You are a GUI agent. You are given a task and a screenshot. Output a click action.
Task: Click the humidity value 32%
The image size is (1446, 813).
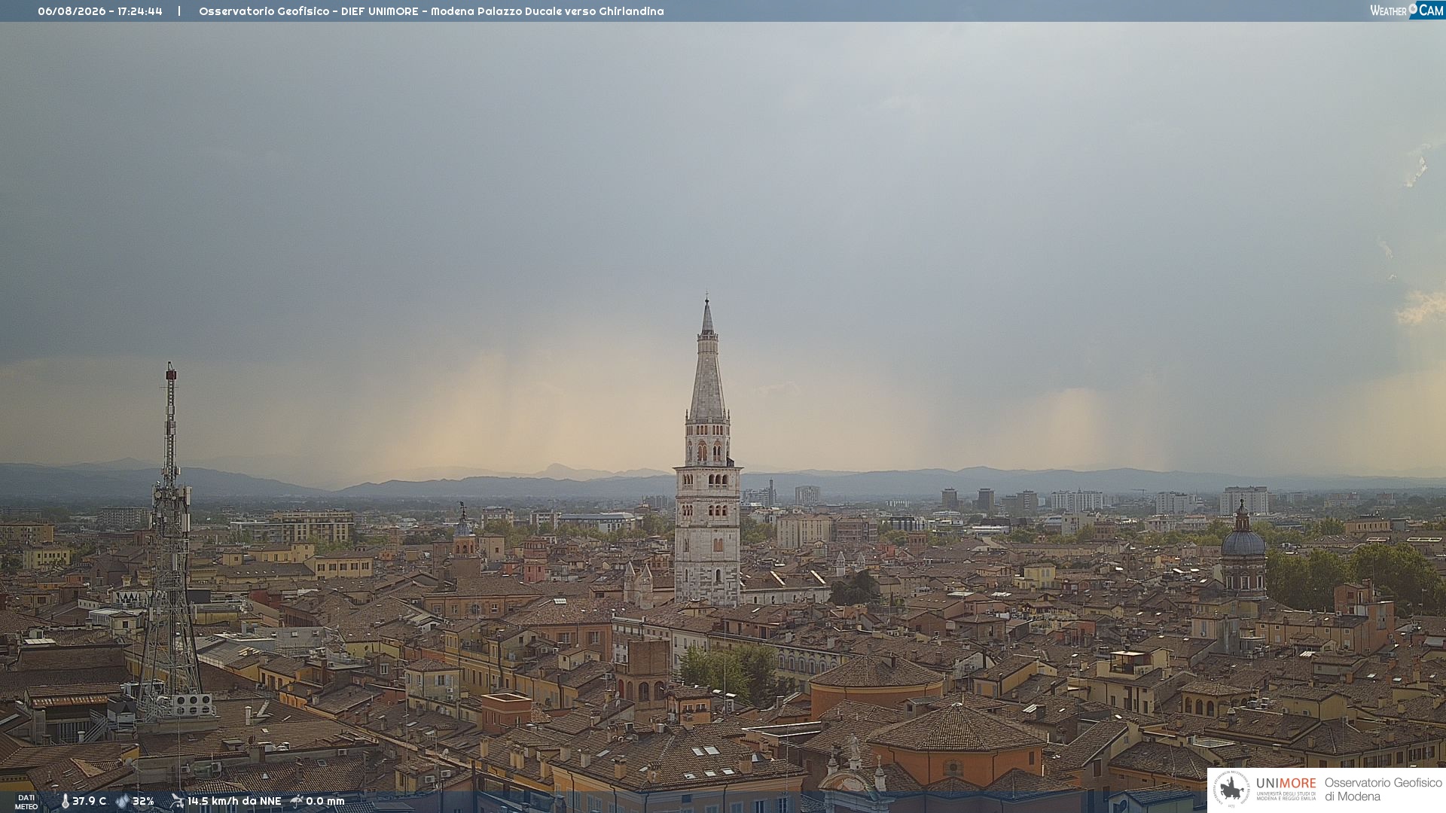pyautogui.click(x=143, y=801)
